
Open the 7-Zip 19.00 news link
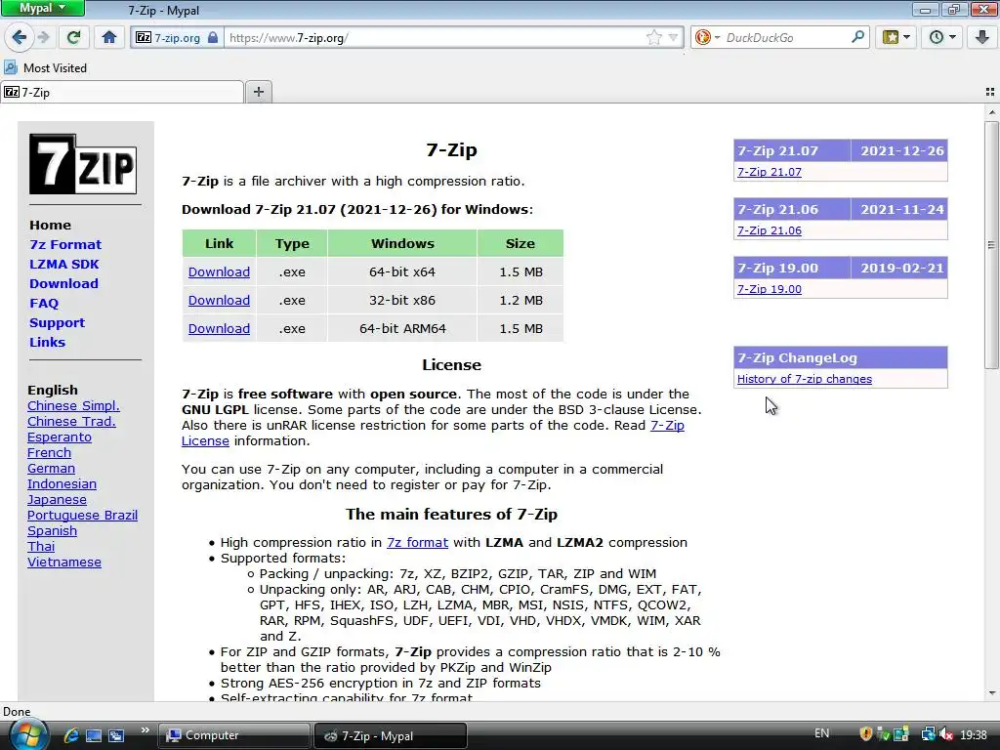point(770,289)
